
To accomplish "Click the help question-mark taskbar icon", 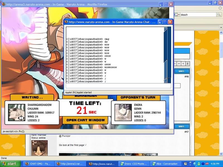I will coord(185,164).
